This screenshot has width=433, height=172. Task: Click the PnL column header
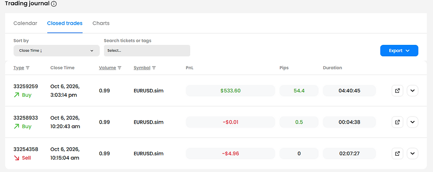190,68
